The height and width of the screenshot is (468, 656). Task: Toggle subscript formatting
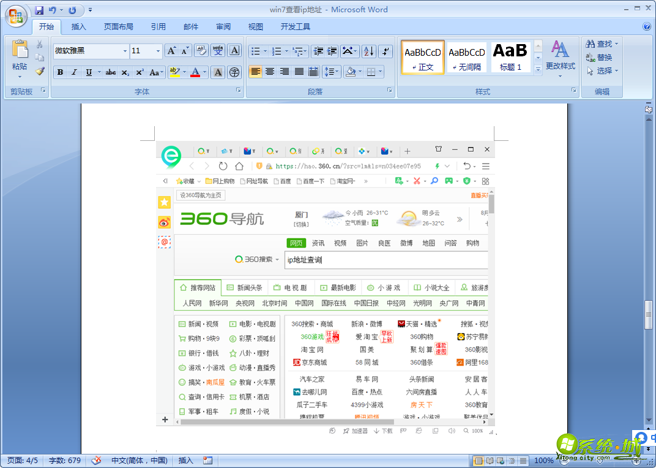tap(125, 72)
